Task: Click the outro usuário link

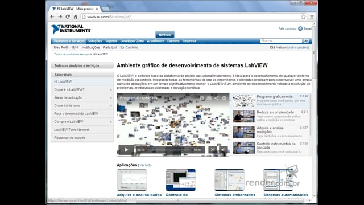Action: click(x=298, y=47)
